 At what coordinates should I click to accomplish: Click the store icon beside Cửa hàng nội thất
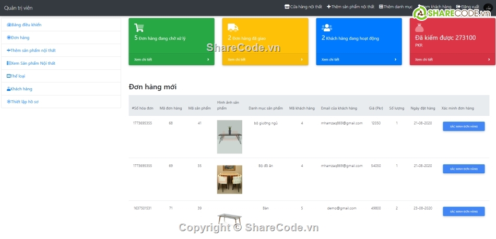[287, 7]
